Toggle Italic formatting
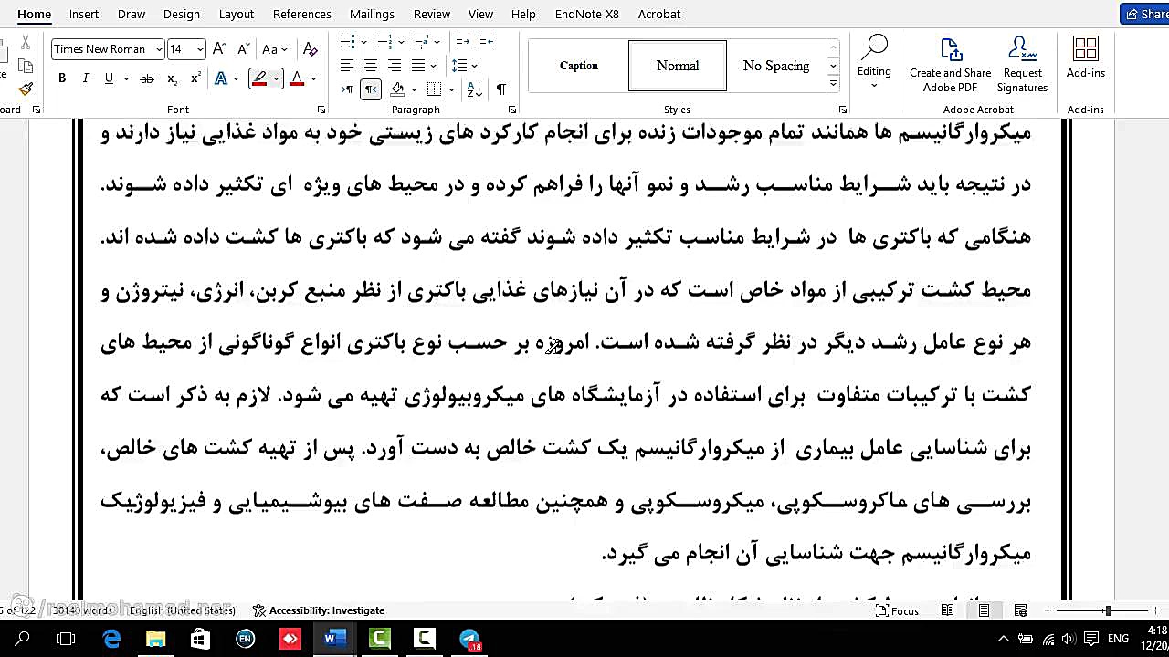Viewport: 1169px width, 657px height. tap(86, 79)
